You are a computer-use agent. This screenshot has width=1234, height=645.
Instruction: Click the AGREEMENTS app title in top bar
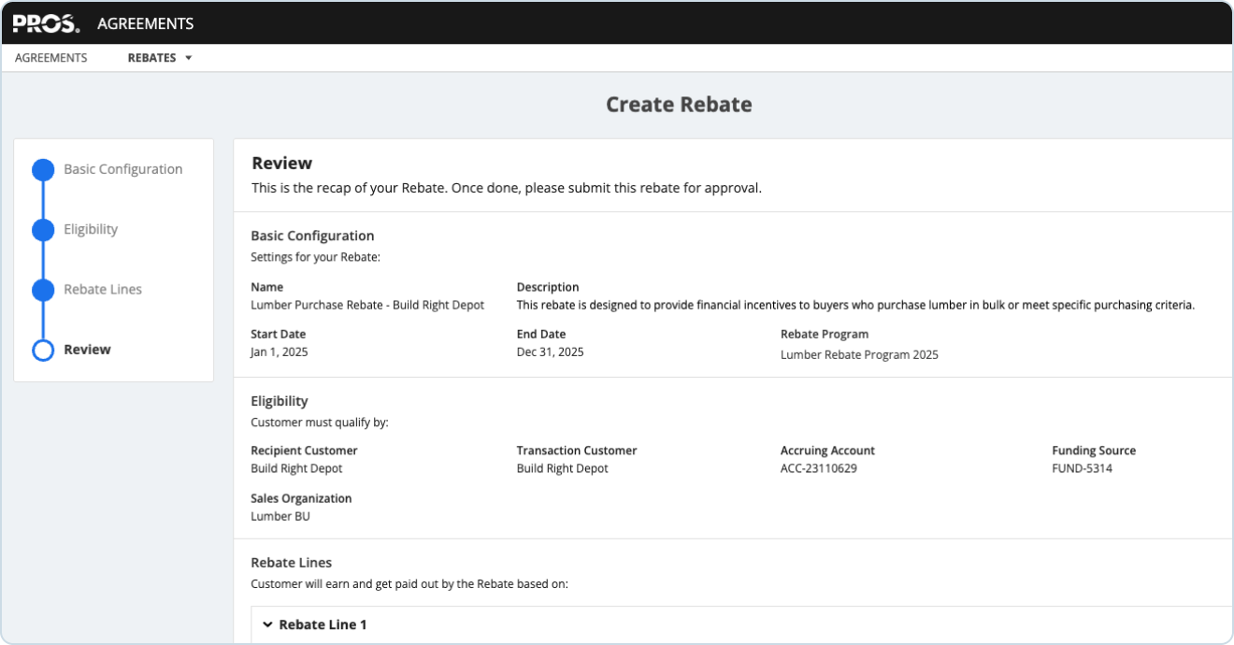[146, 23]
